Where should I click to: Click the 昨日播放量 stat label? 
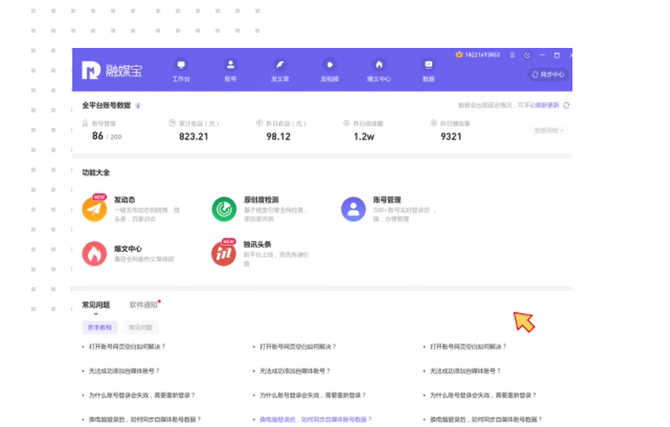click(x=455, y=124)
